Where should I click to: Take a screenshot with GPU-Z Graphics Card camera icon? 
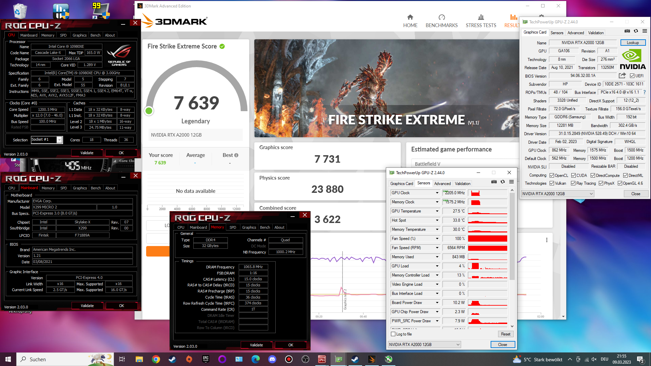pyautogui.click(x=627, y=31)
